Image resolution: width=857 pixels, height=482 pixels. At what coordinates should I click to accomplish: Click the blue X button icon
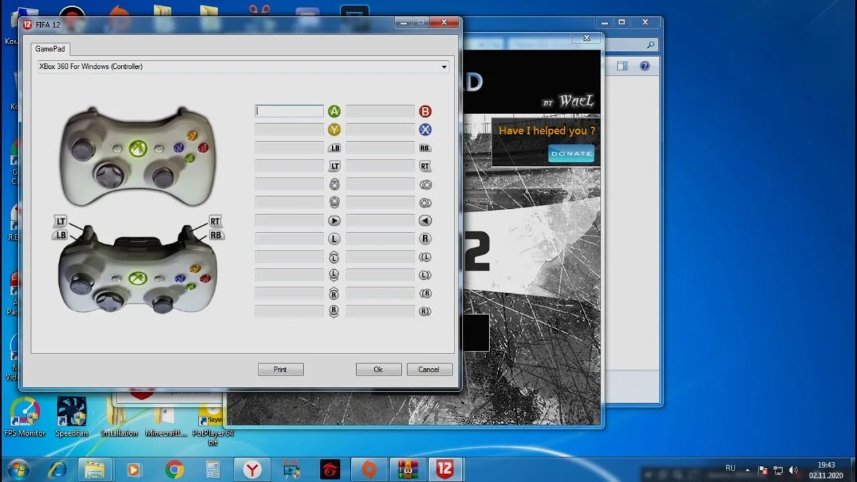coord(425,129)
